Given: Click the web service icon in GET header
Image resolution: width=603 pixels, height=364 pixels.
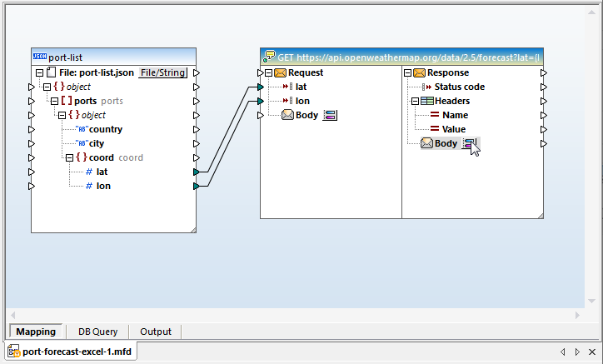Looking at the screenshot, I should [x=269, y=57].
